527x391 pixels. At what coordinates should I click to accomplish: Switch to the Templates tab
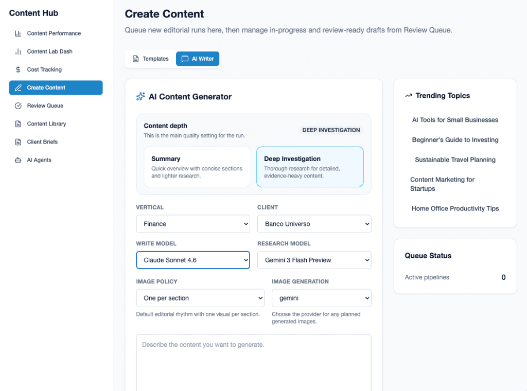[x=150, y=59]
